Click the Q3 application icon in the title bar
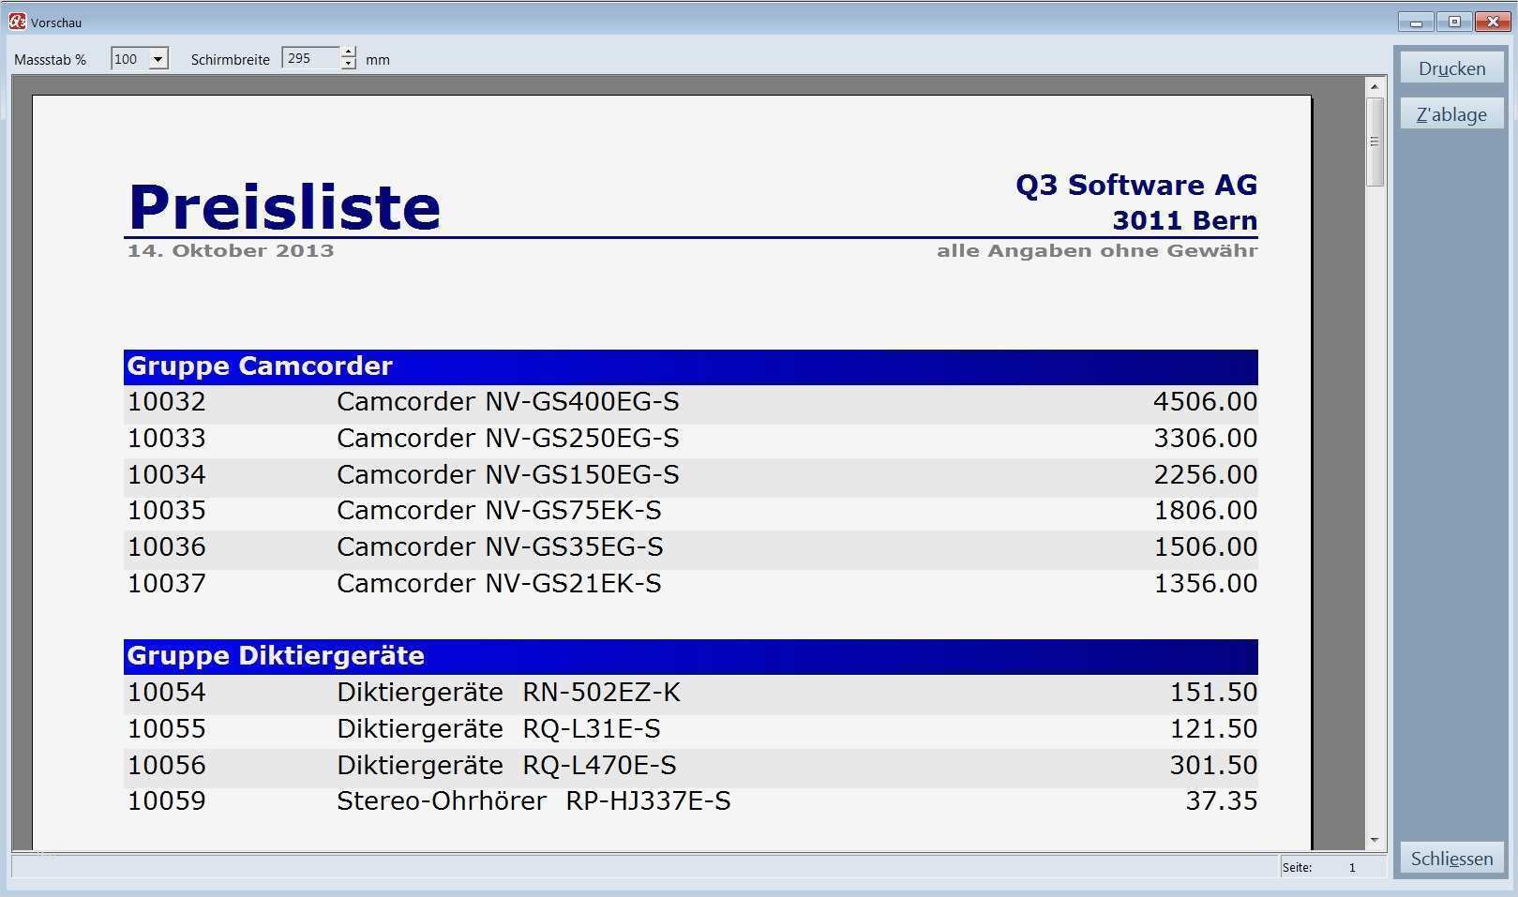1518x897 pixels. (16, 21)
